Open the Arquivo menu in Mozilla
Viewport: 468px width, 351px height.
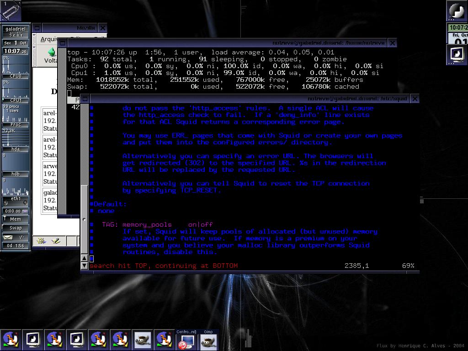tap(49, 39)
